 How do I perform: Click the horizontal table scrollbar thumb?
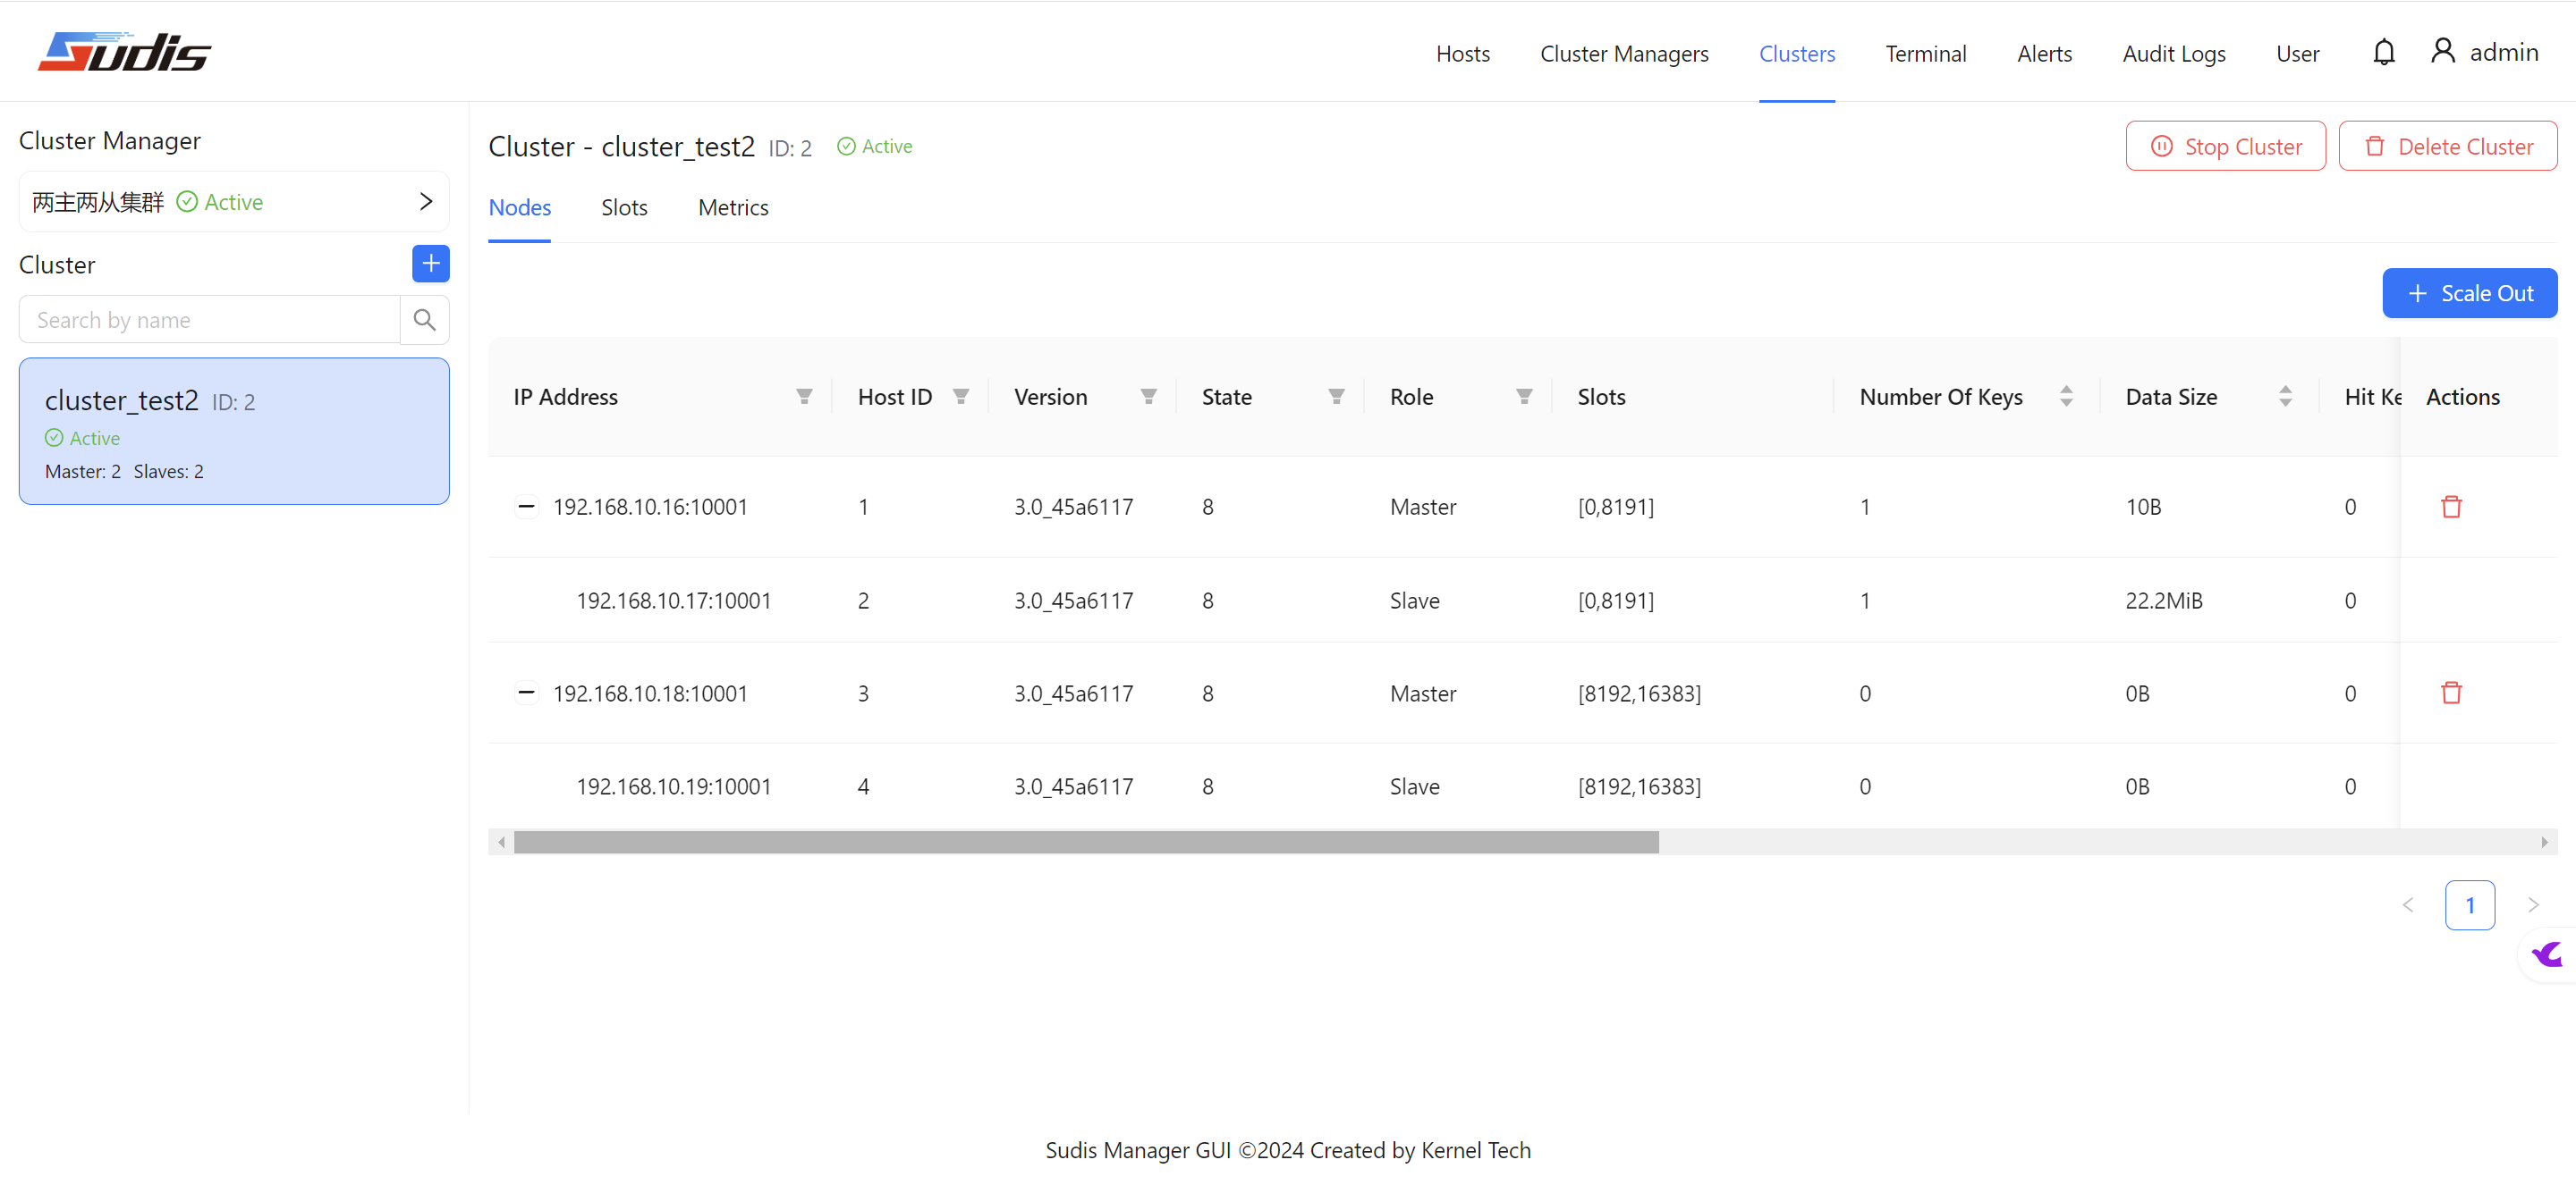pos(1086,843)
